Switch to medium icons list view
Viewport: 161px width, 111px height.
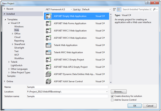point(119,10)
